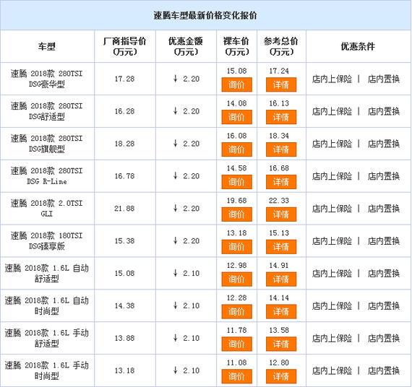
Task: Click the model name 1.6L 手动时尚型
Action: pyautogui.click(x=47, y=370)
